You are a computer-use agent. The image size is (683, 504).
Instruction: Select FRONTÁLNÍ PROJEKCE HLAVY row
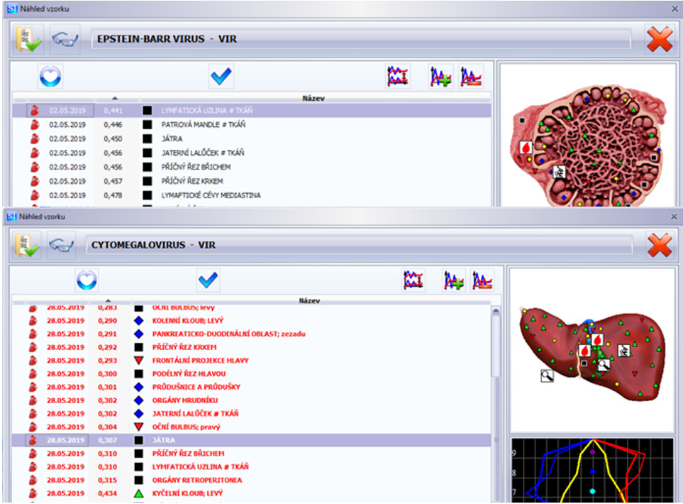[x=251, y=361]
